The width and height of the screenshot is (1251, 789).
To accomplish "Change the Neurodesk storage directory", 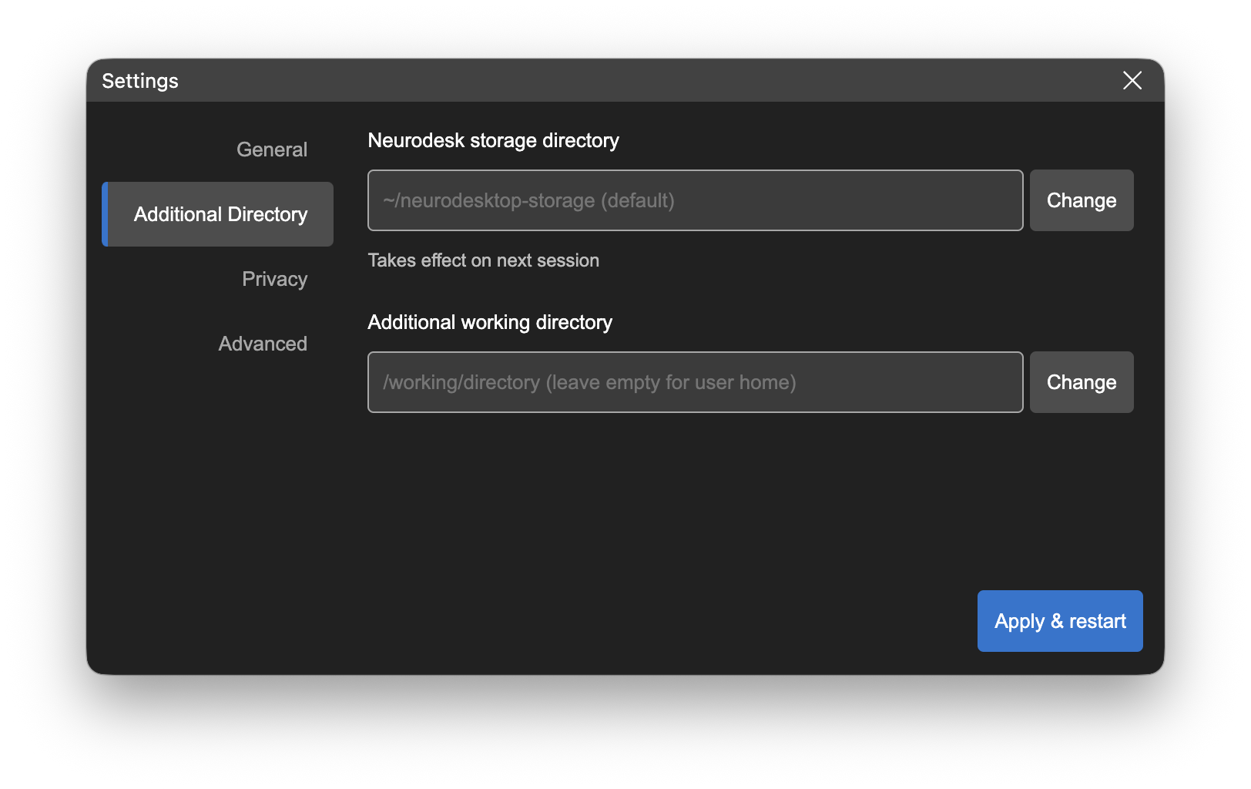I will [1082, 200].
